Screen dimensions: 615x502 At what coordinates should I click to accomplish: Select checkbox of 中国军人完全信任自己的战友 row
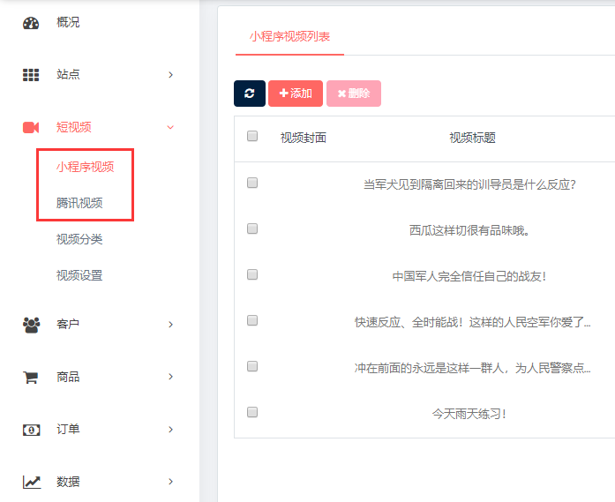pos(252,274)
